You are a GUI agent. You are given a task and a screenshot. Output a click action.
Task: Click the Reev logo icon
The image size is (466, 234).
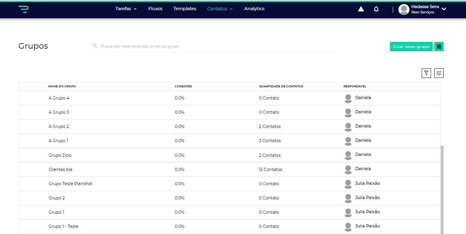tap(23, 9)
